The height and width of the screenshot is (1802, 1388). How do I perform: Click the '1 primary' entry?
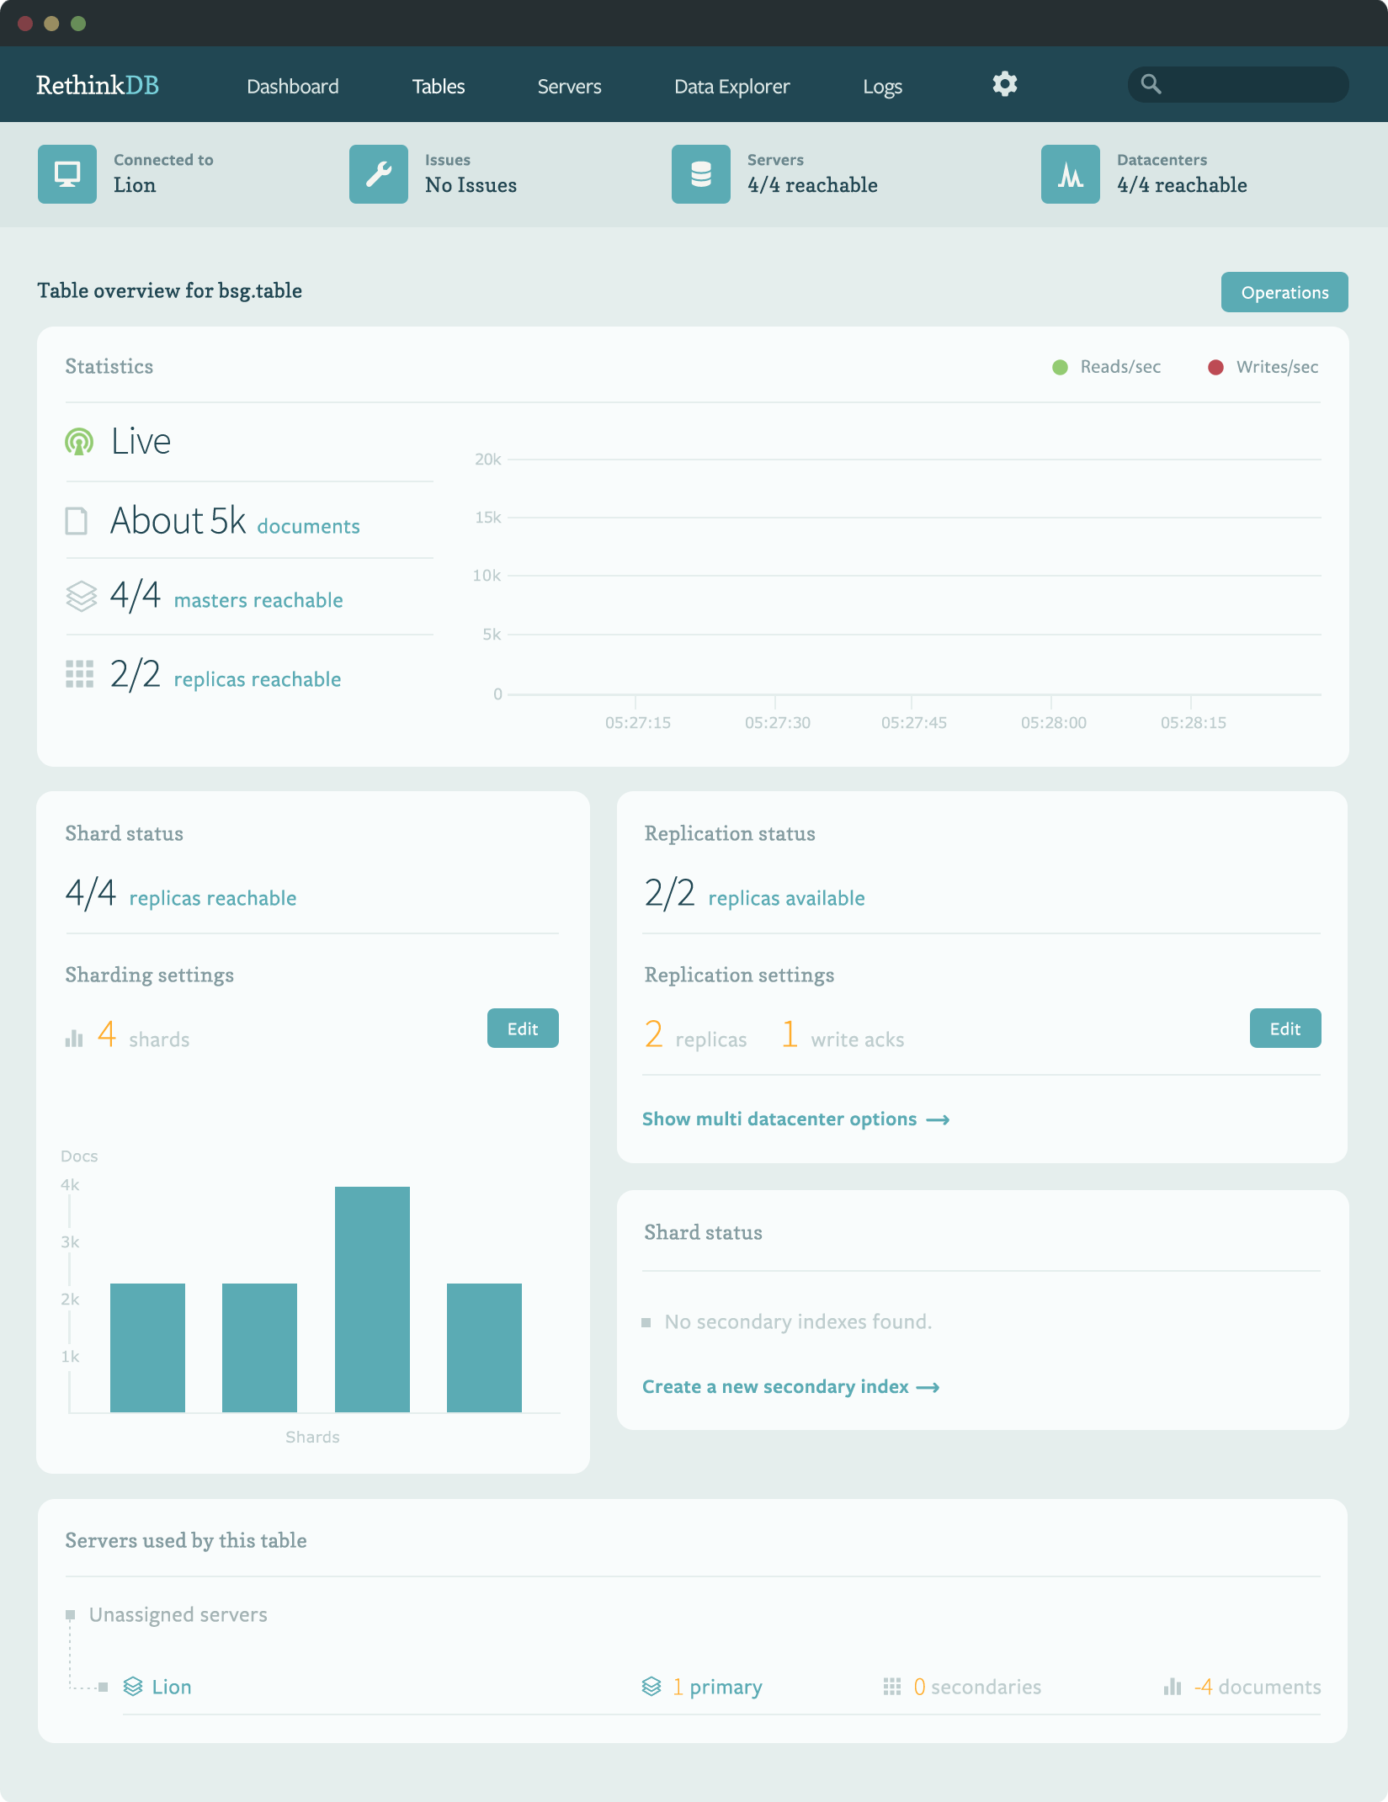point(717,1687)
